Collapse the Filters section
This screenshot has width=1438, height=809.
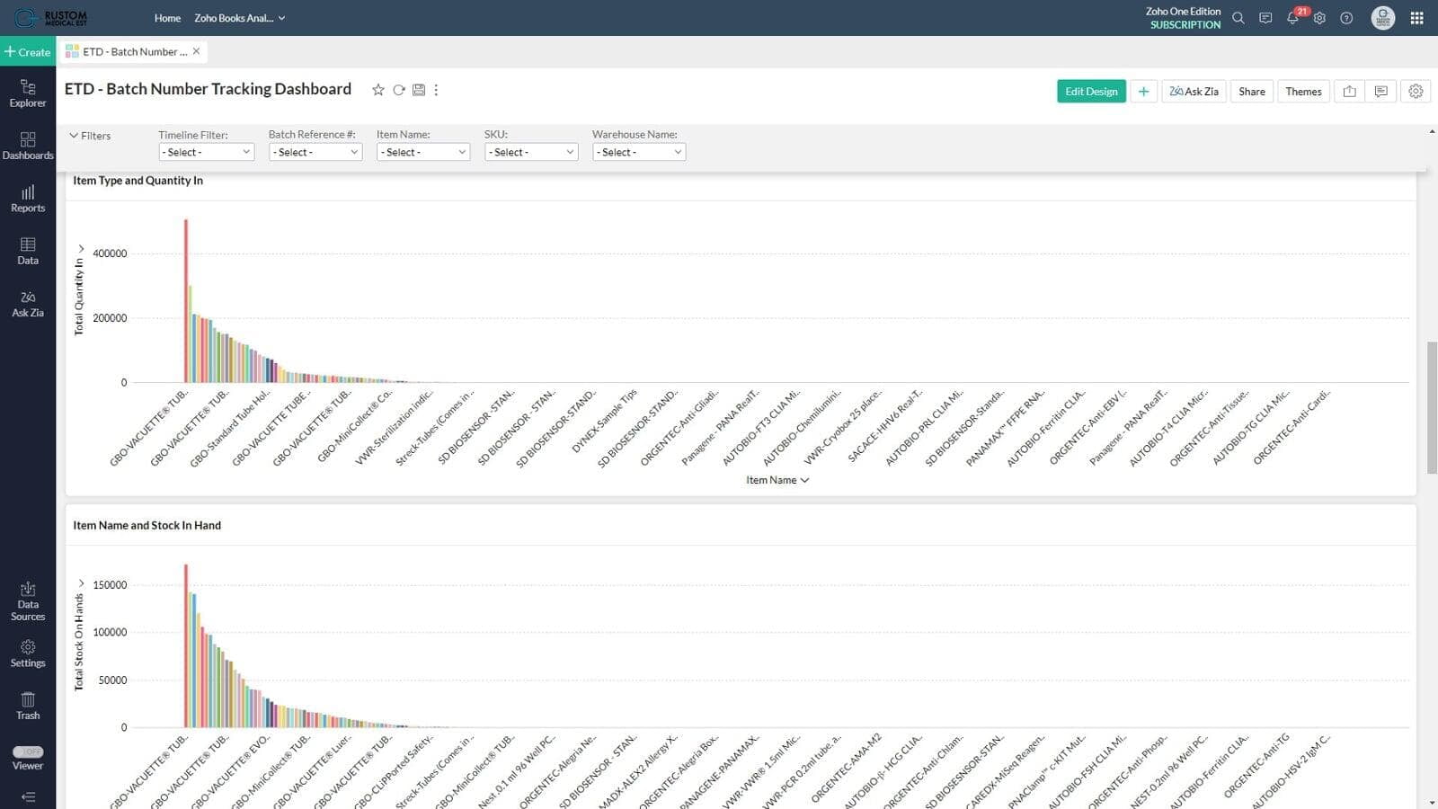[x=90, y=136]
